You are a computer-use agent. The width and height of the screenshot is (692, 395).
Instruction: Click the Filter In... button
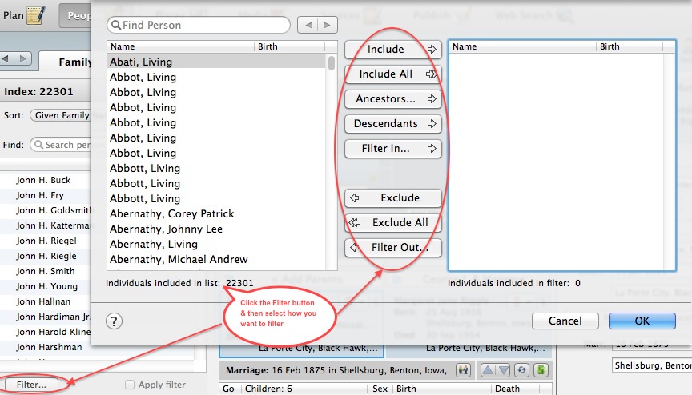click(392, 149)
